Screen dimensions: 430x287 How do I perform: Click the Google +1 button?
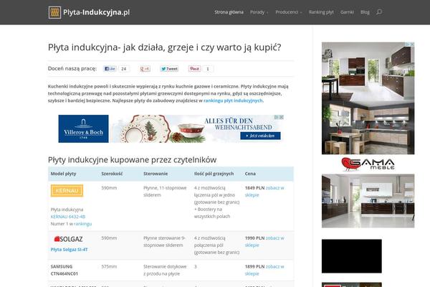[145, 69]
